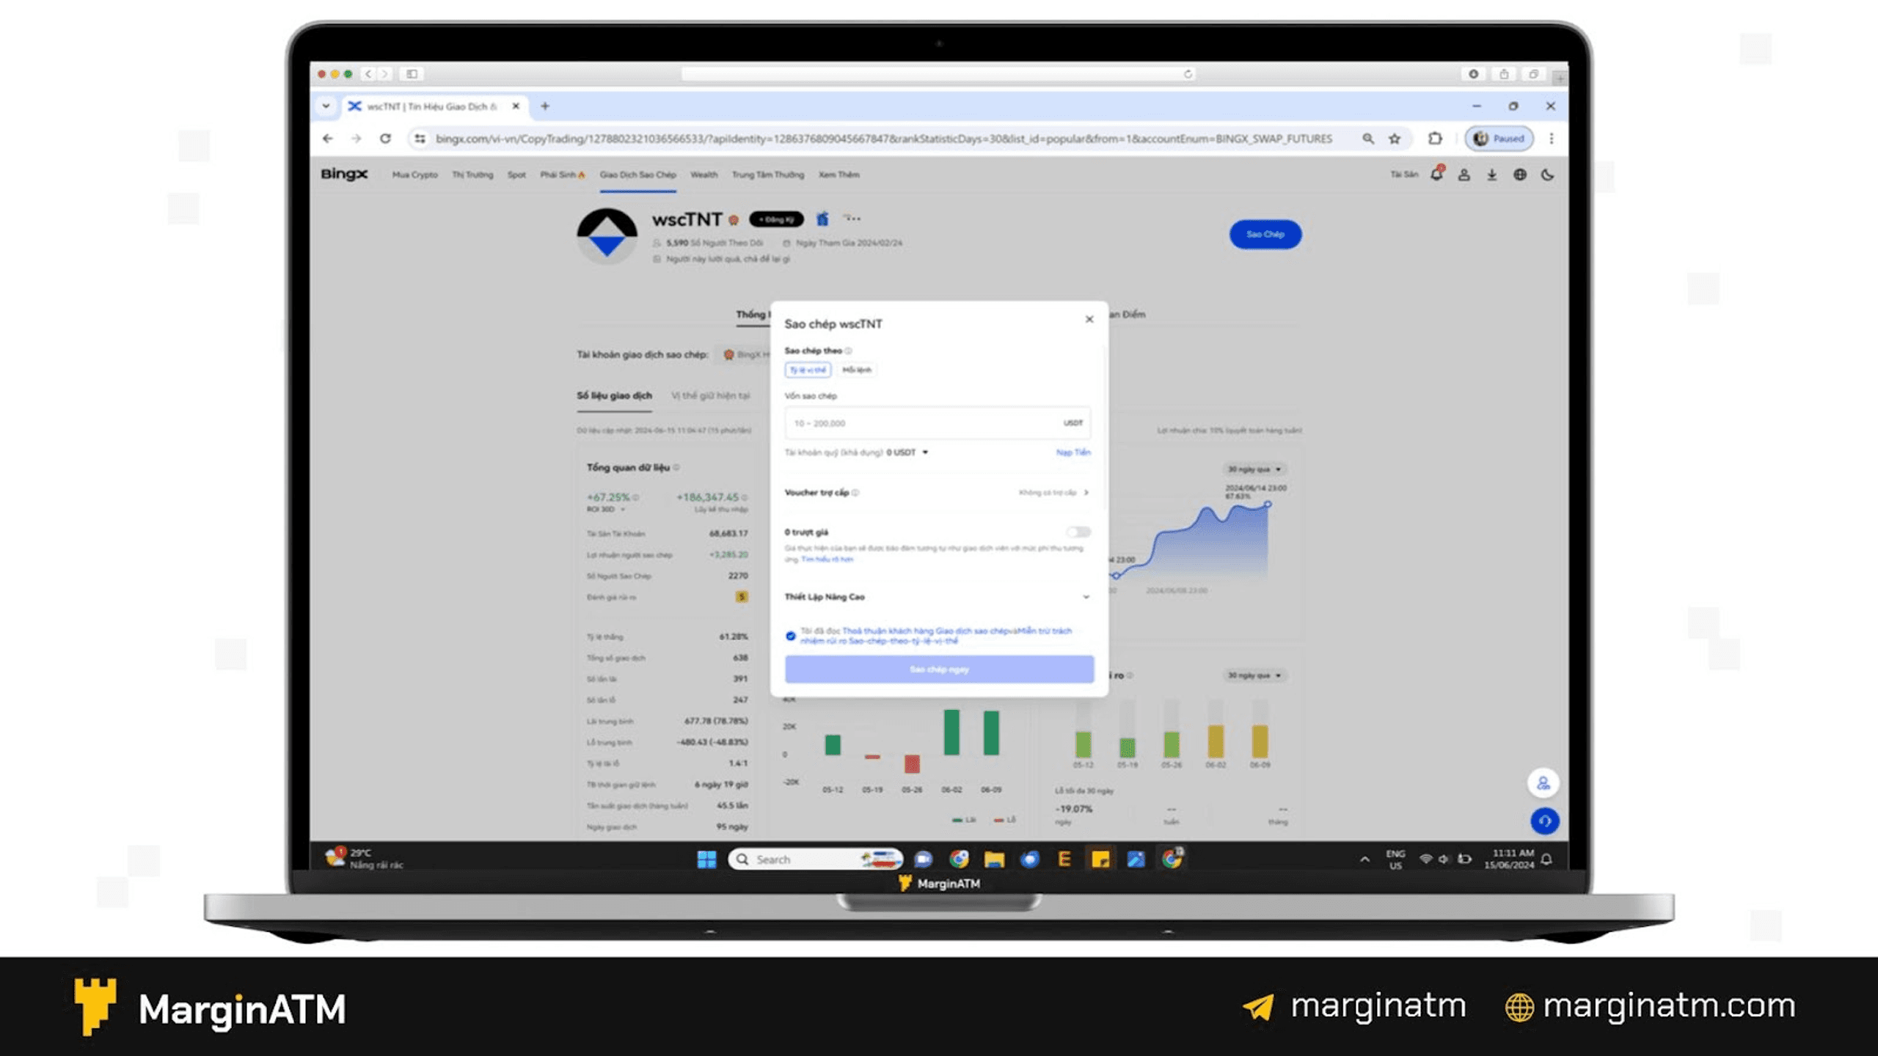The image size is (1878, 1056).
Task: Open the Wealth menu
Action: pos(704,175)
